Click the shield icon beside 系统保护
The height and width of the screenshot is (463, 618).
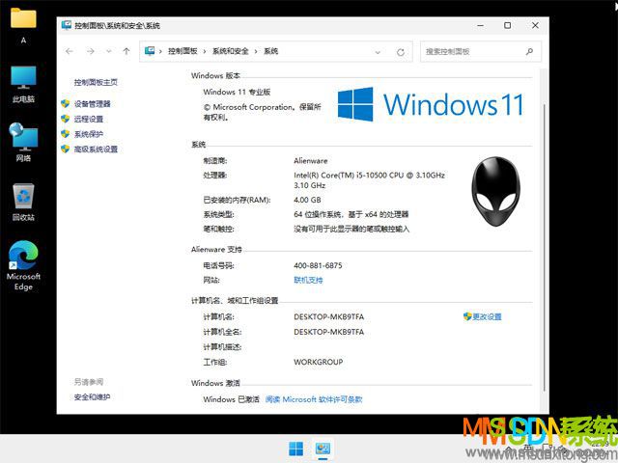tap(66, 133)
